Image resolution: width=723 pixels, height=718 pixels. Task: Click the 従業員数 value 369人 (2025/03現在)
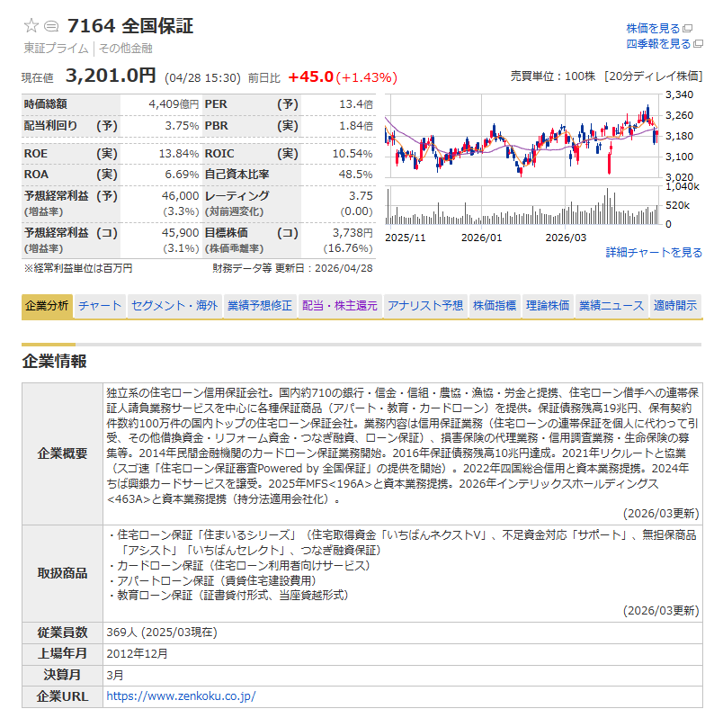click(162, 633)
